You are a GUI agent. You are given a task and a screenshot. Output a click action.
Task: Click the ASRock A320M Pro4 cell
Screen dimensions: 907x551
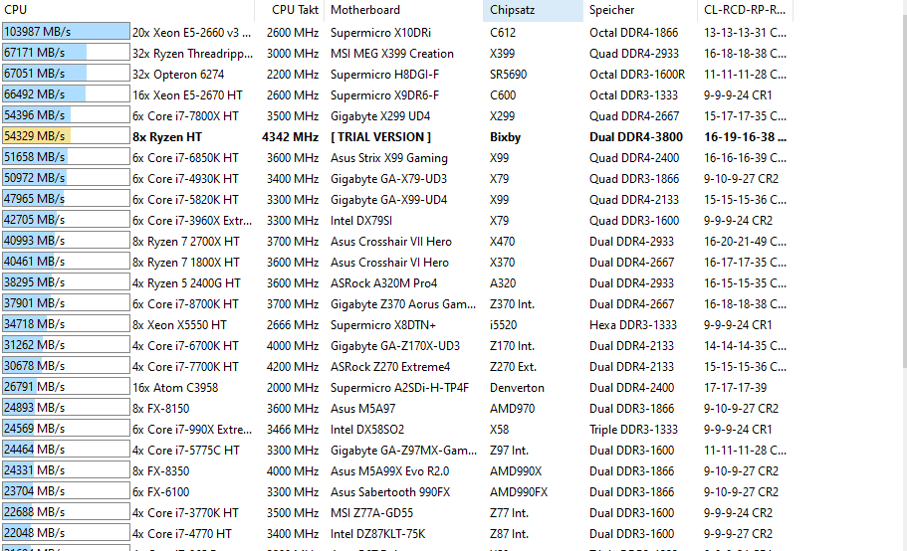click(383, 283)
